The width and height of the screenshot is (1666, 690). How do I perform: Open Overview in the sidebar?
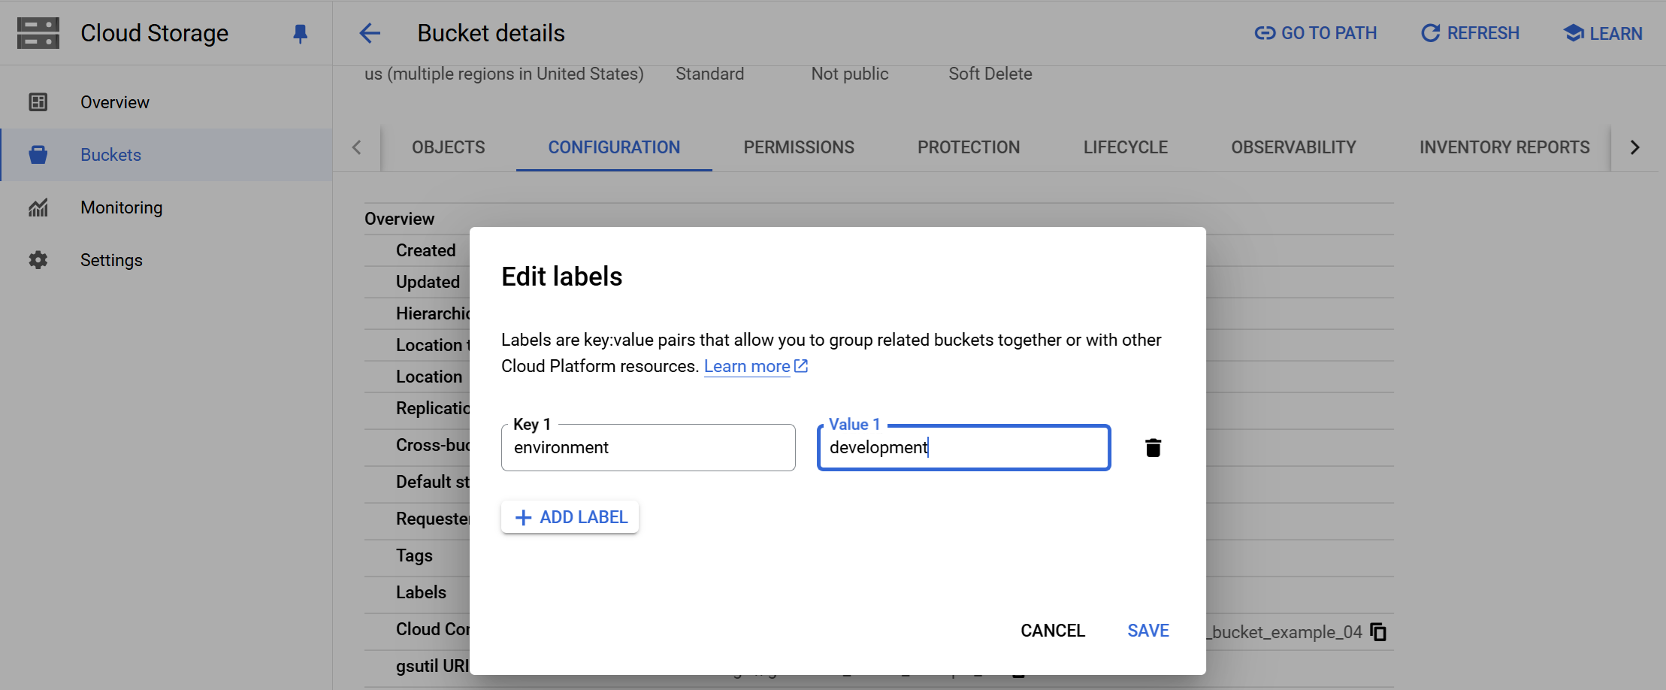[114, 102]
